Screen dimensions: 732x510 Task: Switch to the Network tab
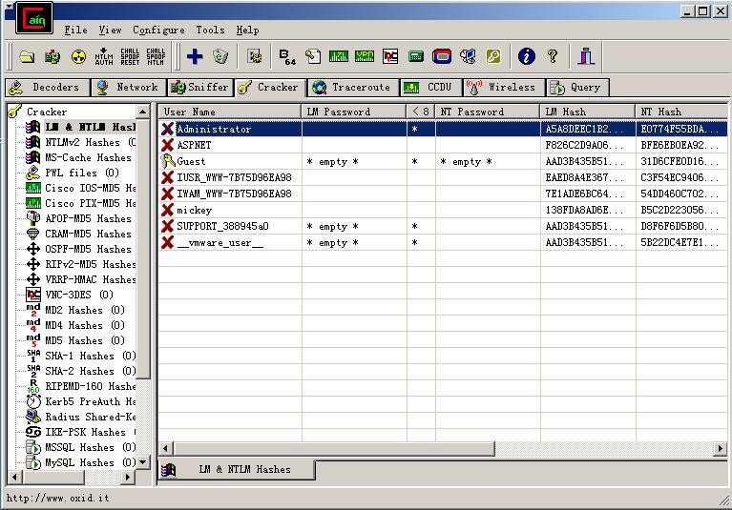pos(129,87)
